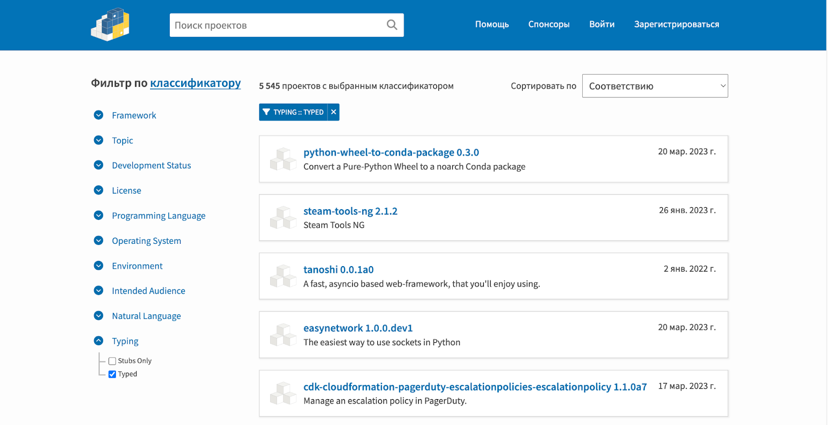Screen dimensions: 828x425
Task: Click 'Manage an escalation policy in PagerDuty' text
Action: (x=385, y=401)
